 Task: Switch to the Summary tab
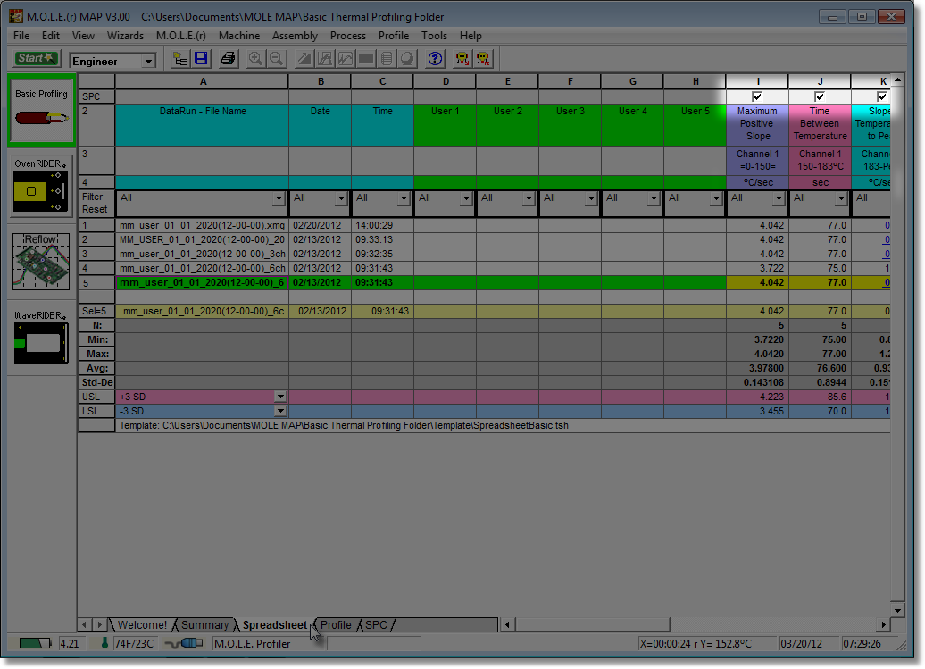tap(204, 624)
